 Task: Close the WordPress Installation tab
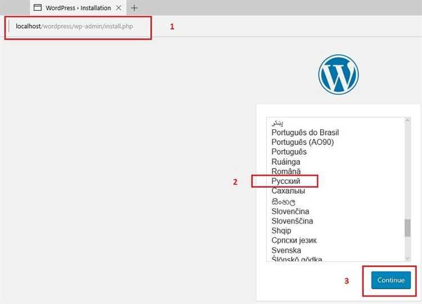(x=118, y=8)
